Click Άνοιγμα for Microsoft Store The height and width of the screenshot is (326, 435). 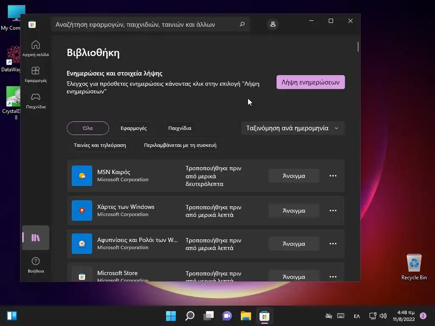click(x=294, y=276)
